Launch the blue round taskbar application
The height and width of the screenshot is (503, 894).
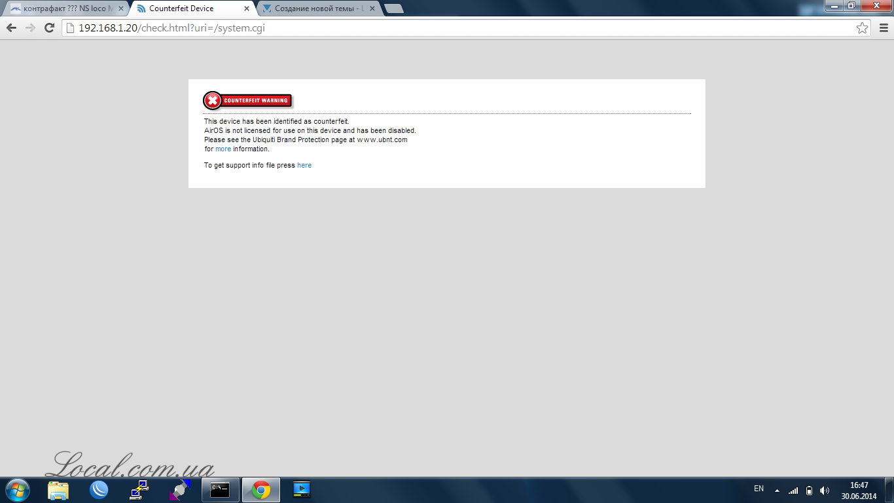point(99,490)
